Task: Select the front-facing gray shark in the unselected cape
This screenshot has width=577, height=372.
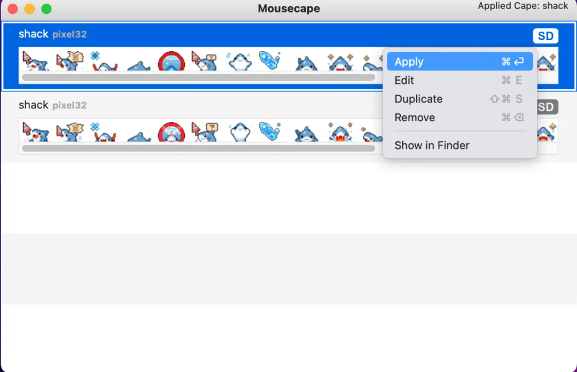Action: coord(306,134)
